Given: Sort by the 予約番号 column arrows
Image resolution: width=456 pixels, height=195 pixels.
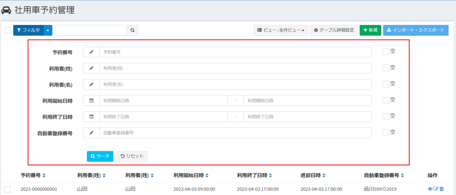Looking at the screenshot, I should coord(44,175).
